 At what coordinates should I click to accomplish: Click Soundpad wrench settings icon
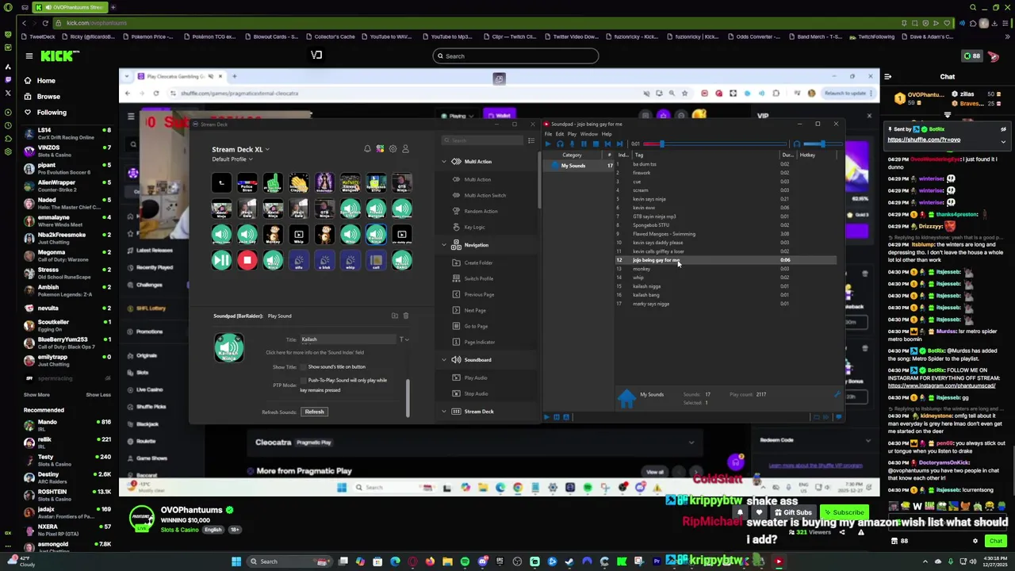837,394
